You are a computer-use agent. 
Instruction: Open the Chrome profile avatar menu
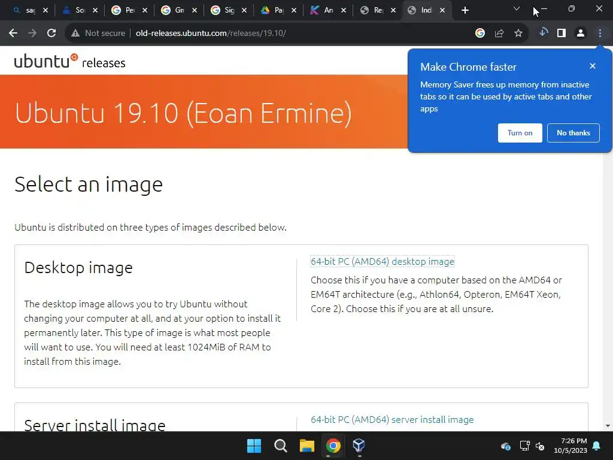581,34
